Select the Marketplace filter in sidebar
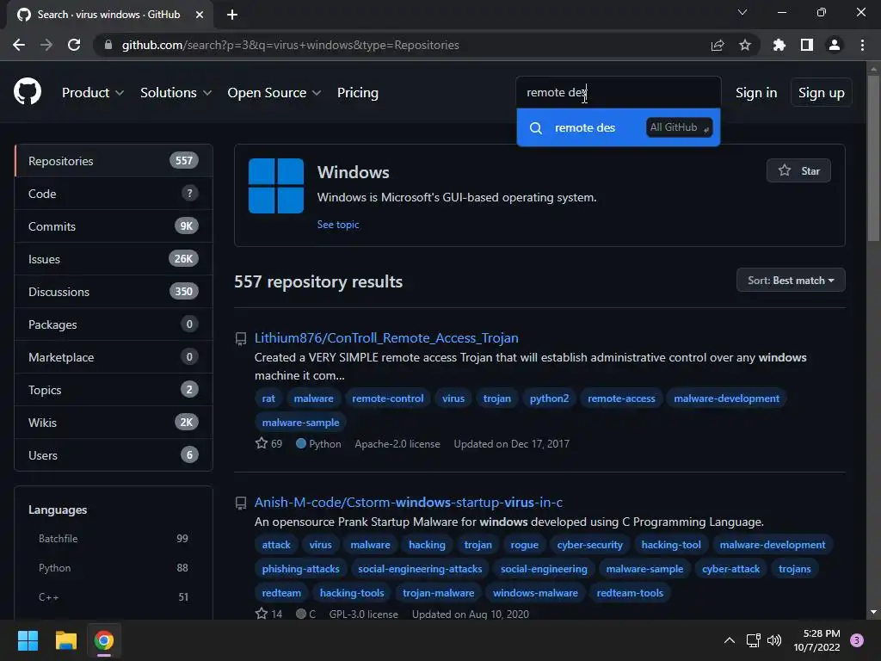Image resolution: width=881 pixels, height=661 pixels. [x=114, y=357]
